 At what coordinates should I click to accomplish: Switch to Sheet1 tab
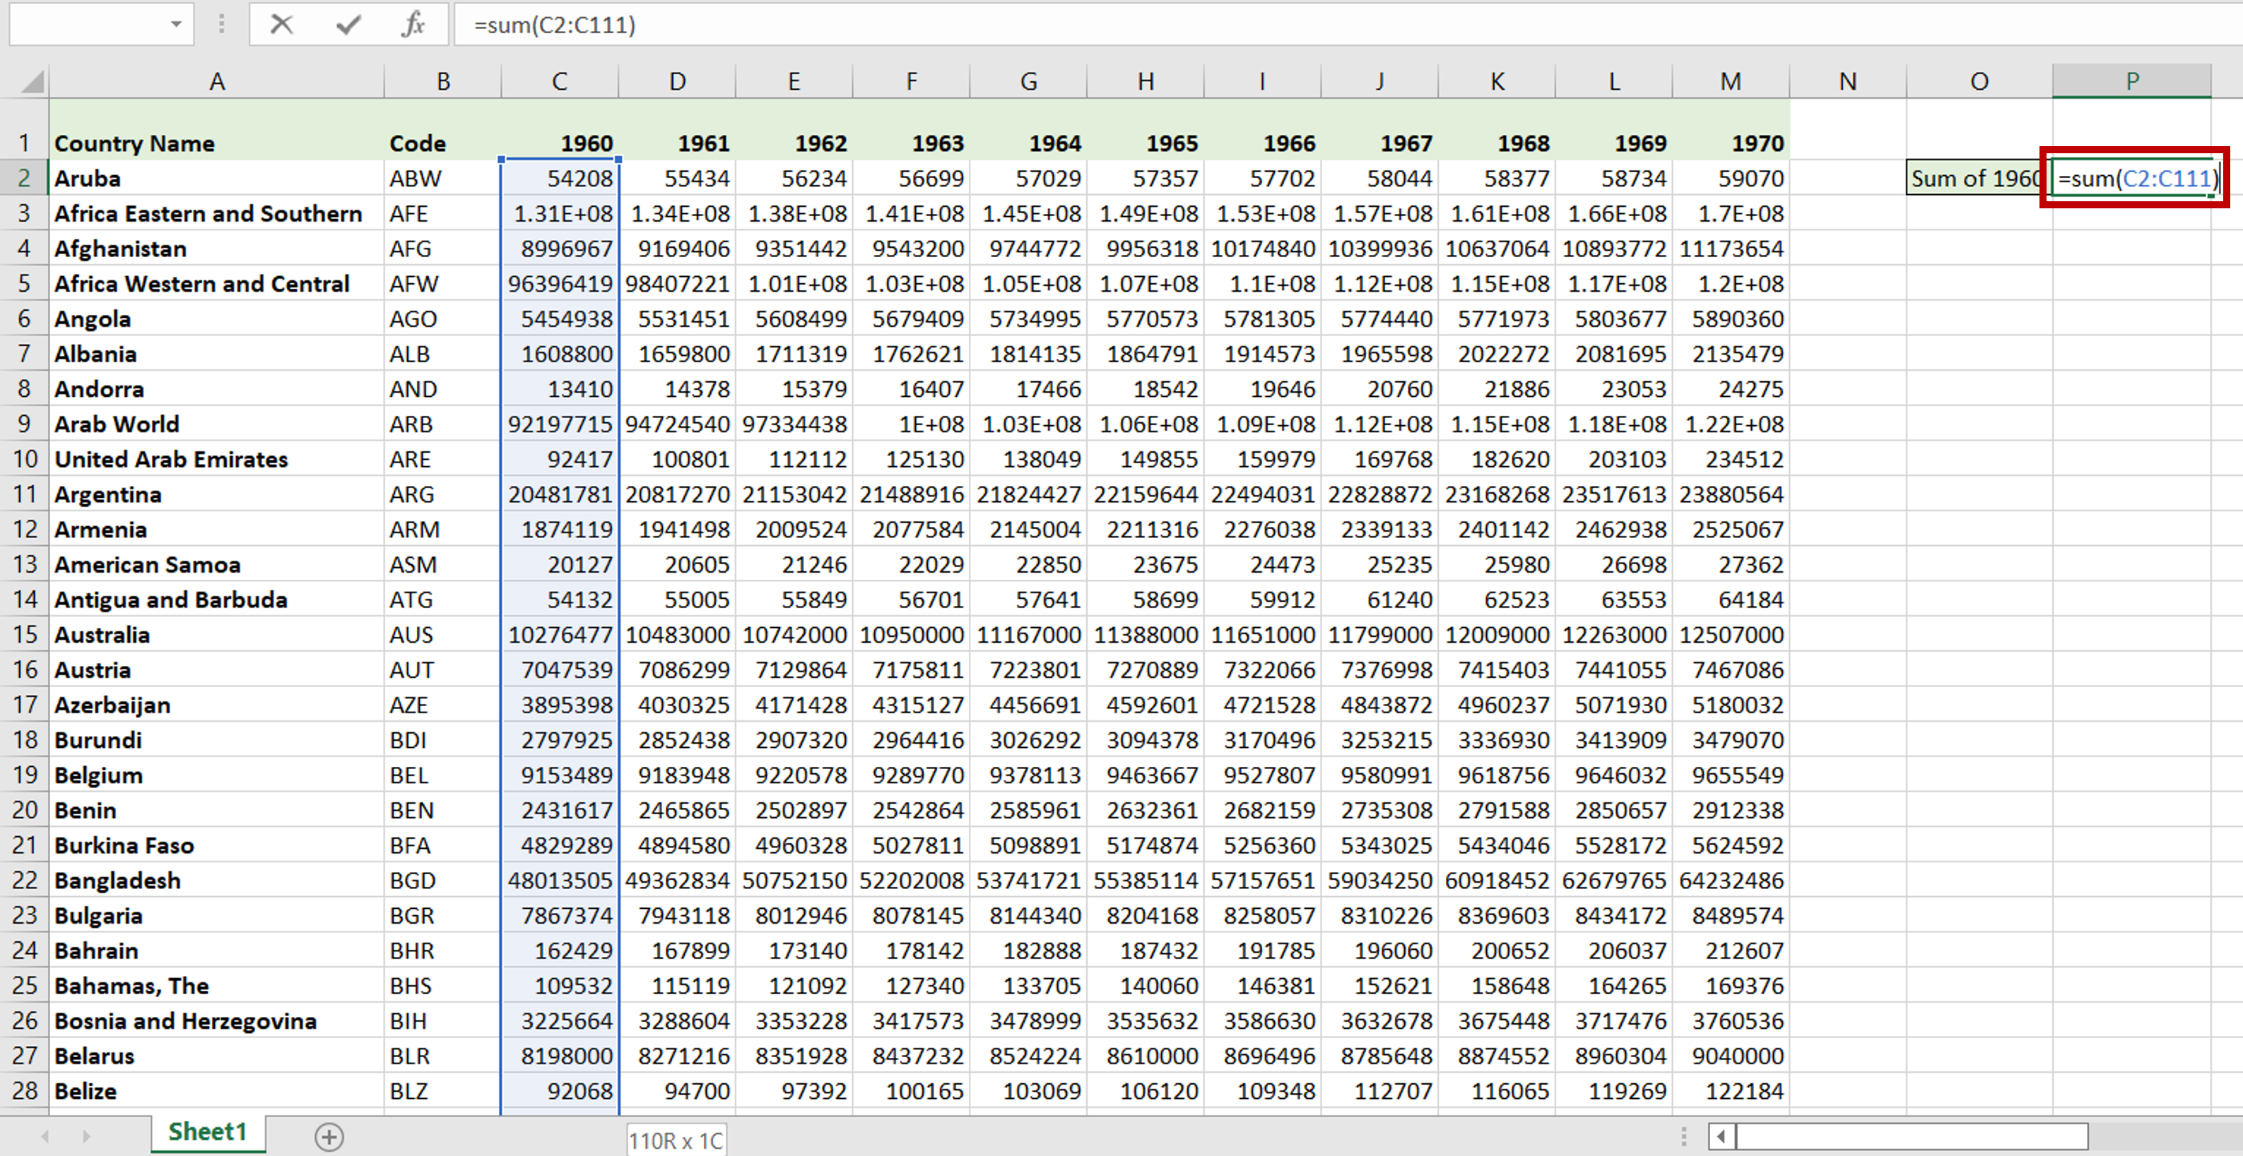point(207,1132)
